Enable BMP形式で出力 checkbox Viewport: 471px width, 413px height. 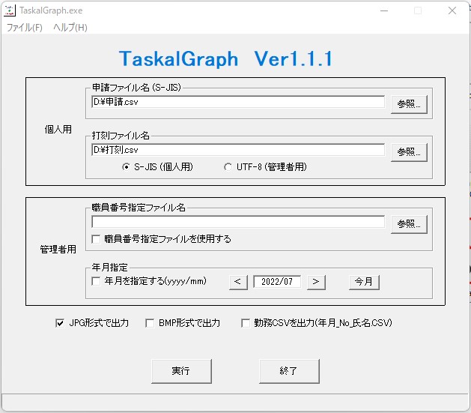(x=150, y=323)
